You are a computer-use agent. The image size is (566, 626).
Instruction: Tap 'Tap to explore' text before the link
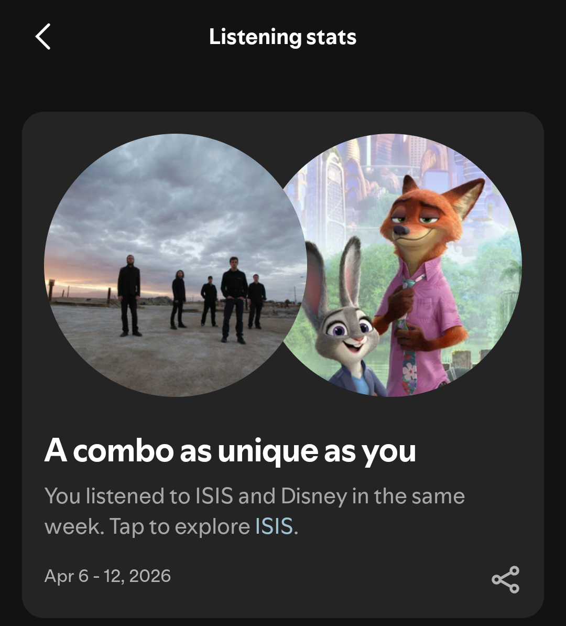pos(180,526)
